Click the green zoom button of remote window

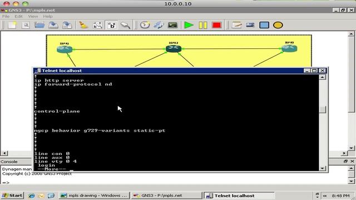[25, 4]
